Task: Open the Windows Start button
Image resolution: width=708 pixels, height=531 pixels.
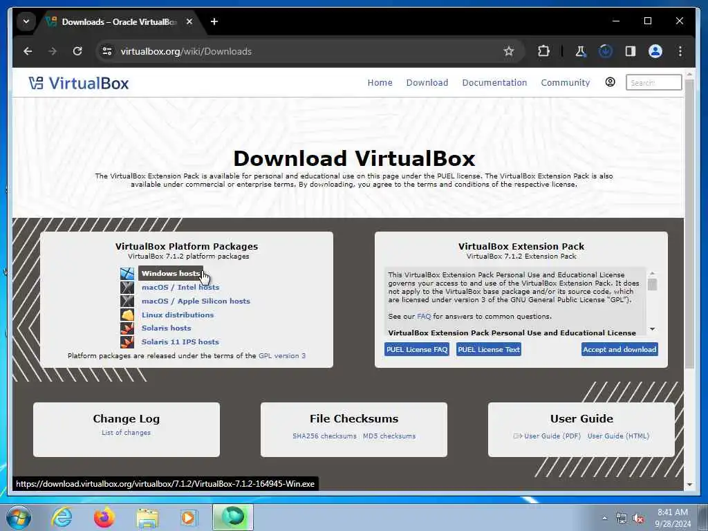Action: 19,517
